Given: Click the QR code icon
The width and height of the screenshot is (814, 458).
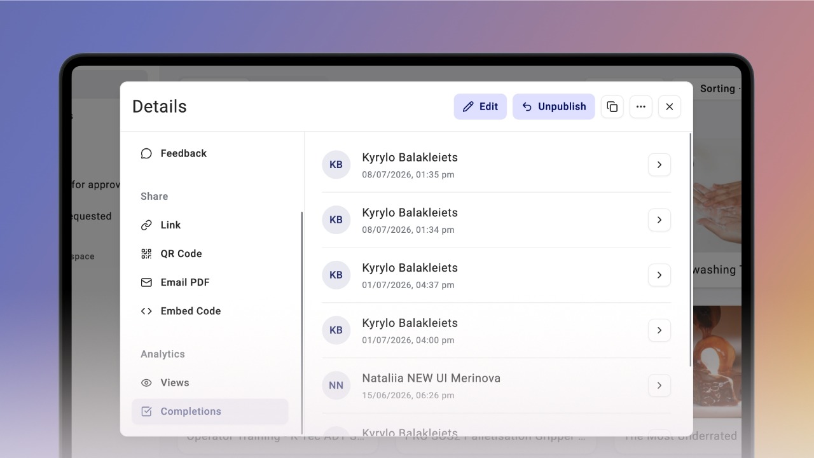Looking at the screenshot, I should coord(146,254).
